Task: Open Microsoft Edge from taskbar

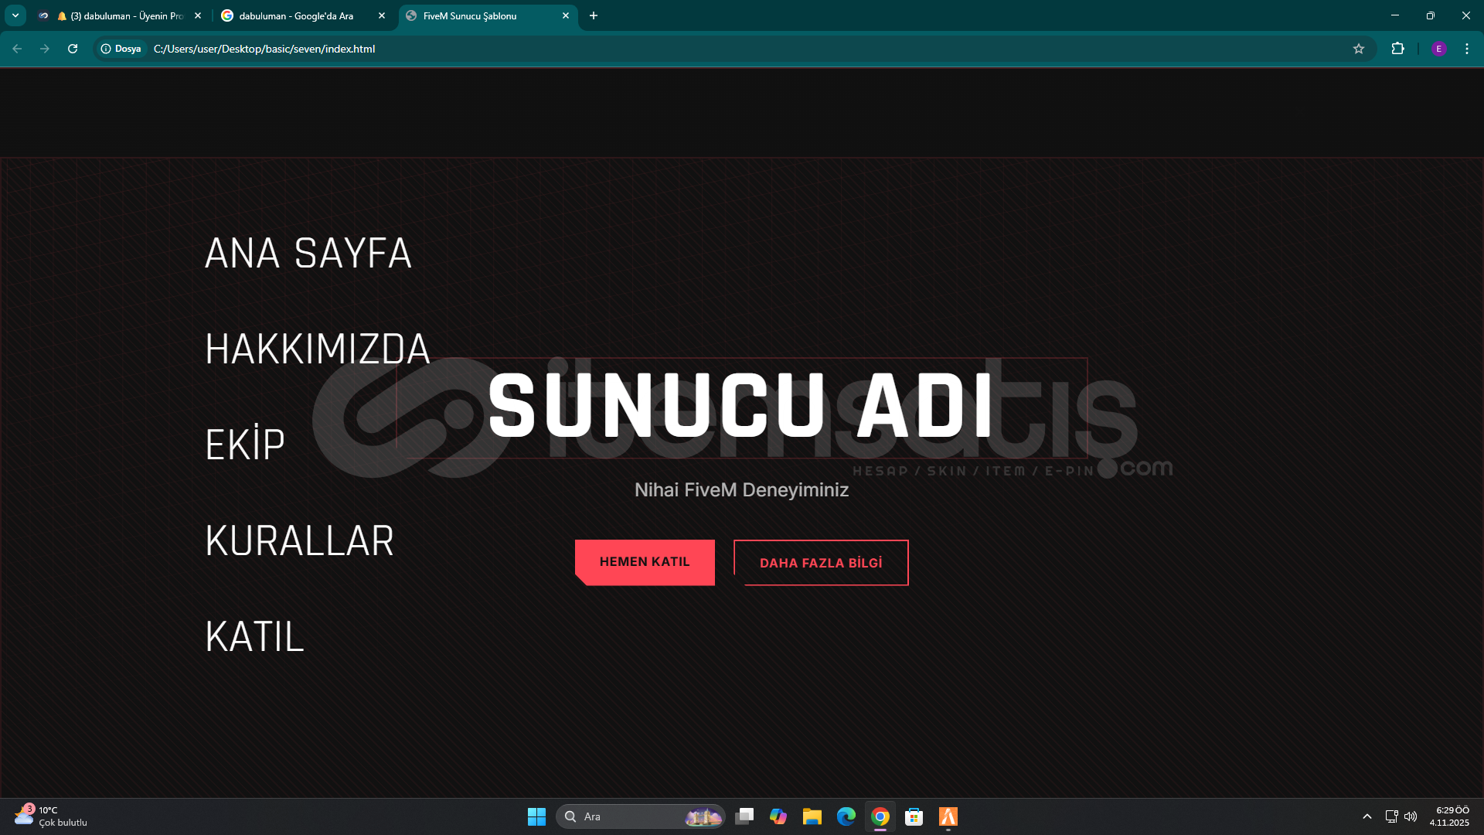Action: point(846,816)
